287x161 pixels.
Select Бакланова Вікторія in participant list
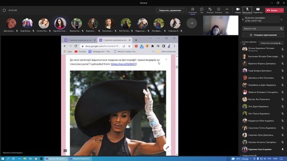pyautogui.click(x=263, y=56)
